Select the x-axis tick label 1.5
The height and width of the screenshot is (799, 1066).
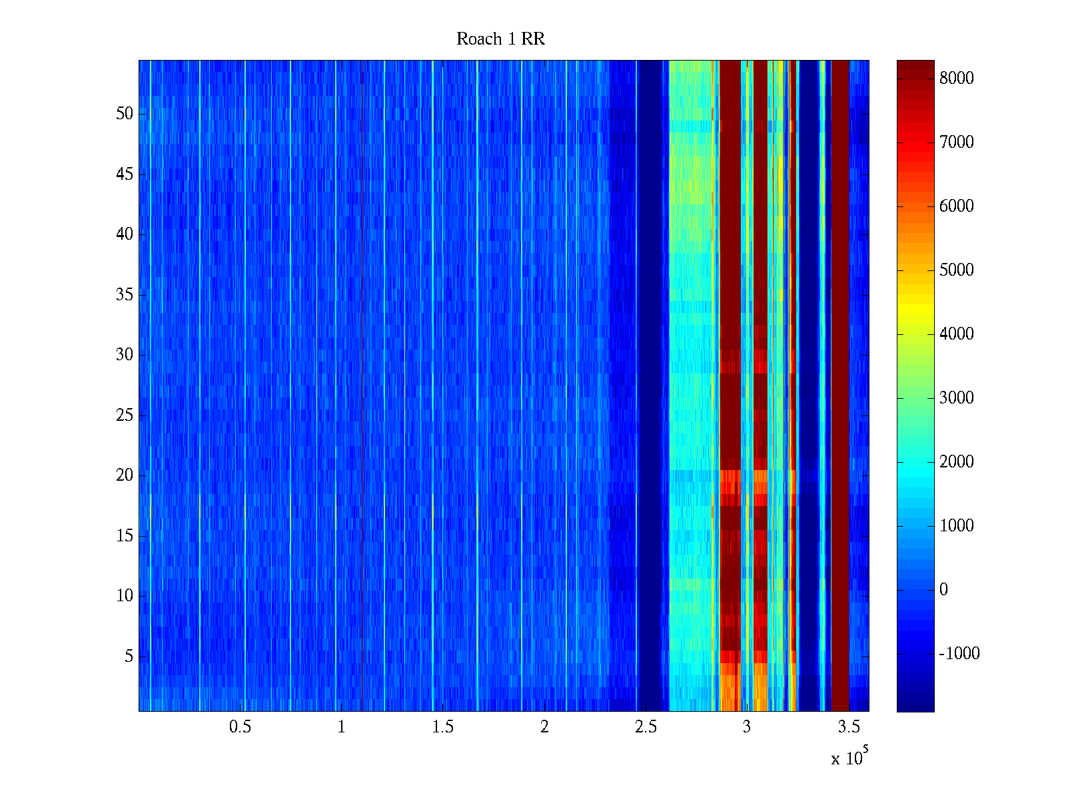pyautogui.click(x=442, y=727)
